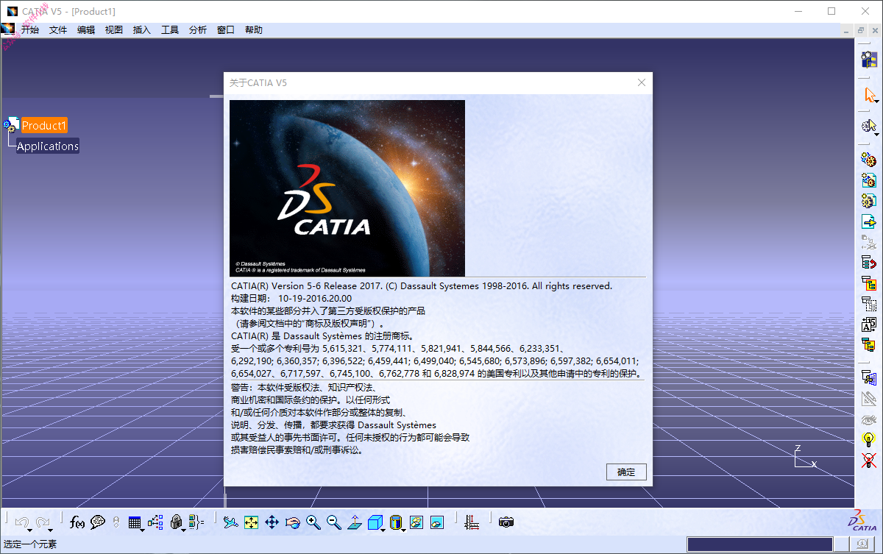Click the padlock Lock icon

[176, 522]
